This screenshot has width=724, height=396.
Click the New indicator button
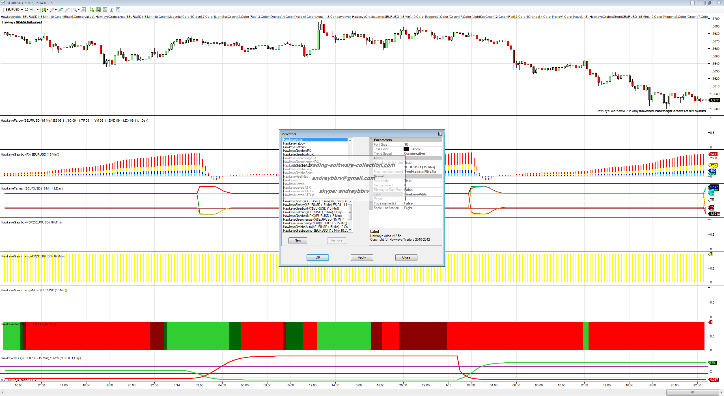tap(298, 240)
